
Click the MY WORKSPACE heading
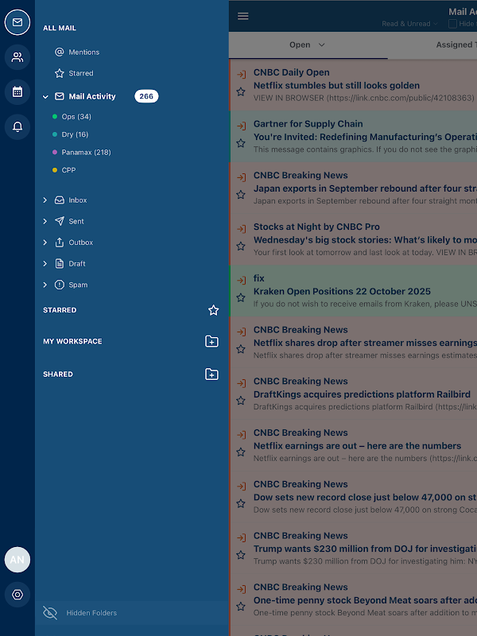72,342
